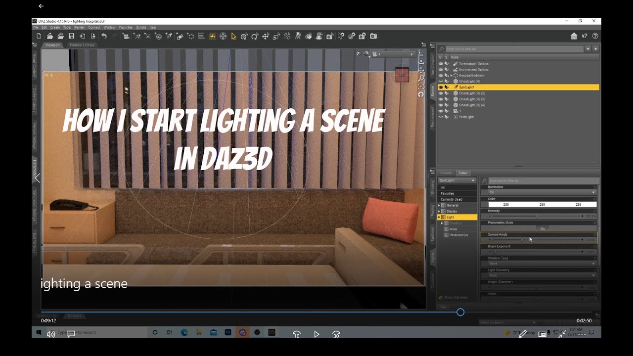Click the white Color value field
The width and height of the screenshot is (633, 356).
point(542,204)
